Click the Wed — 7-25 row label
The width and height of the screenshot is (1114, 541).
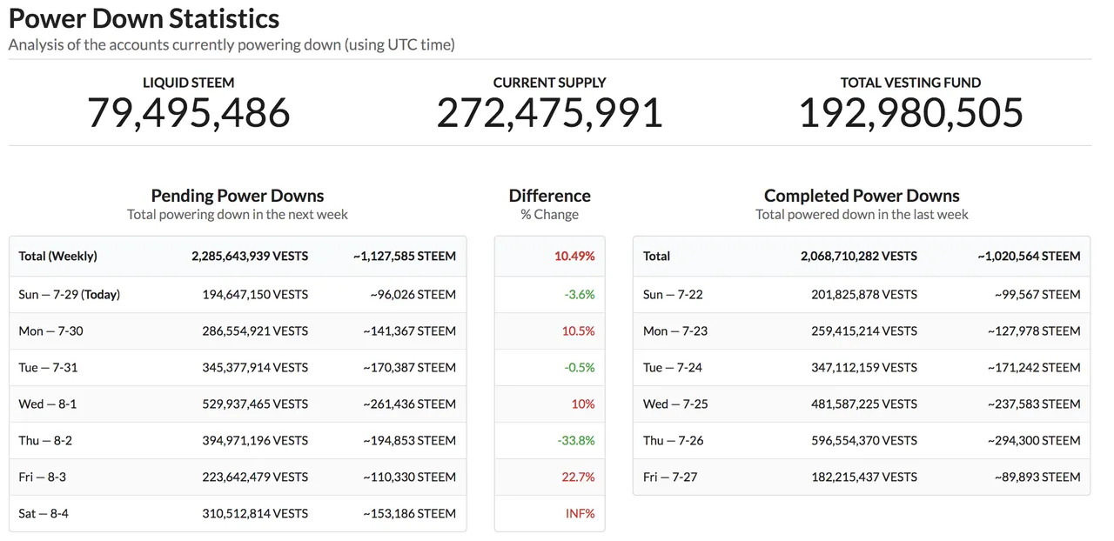click(675, 404)
